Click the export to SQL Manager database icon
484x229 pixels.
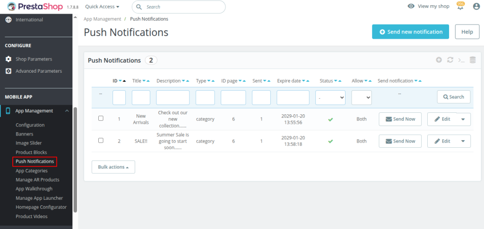coord(473,60)
